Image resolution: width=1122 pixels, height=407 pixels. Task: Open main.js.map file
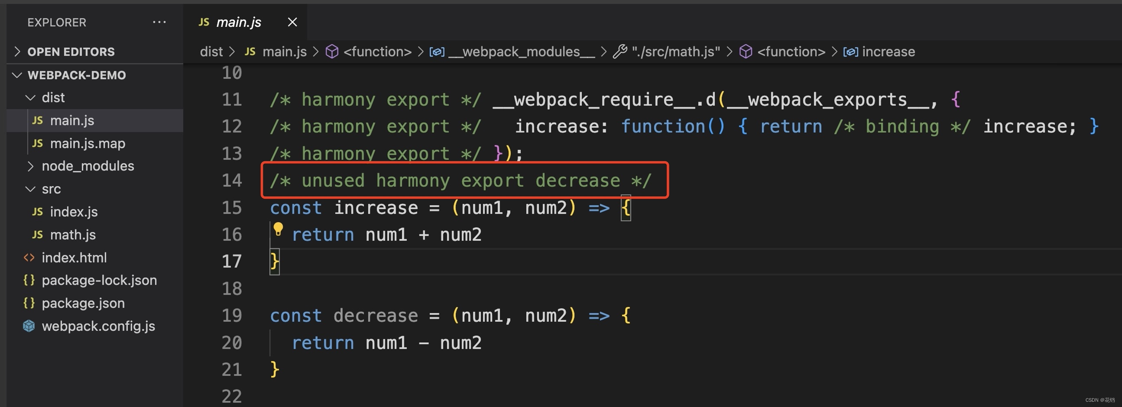94,143
